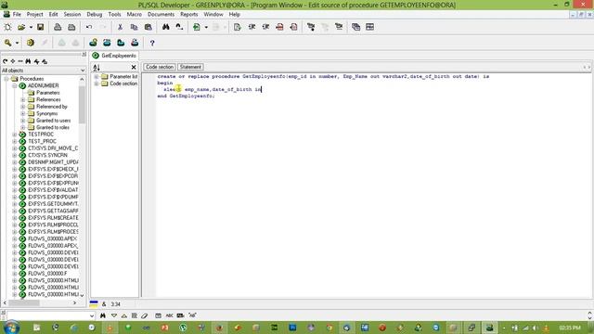The width and height of the screenshot is (594, 334).
Task: Click the search bar binoculars Find icon
Action: click(x=103, y=315)
